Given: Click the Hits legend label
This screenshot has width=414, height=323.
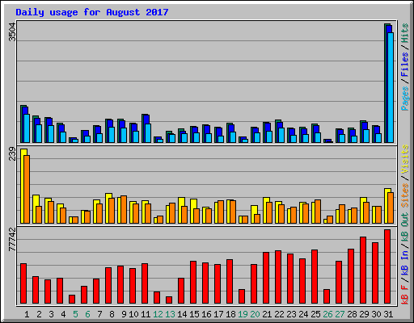Looking at the screenshot, I should click(x=405, y=33).
